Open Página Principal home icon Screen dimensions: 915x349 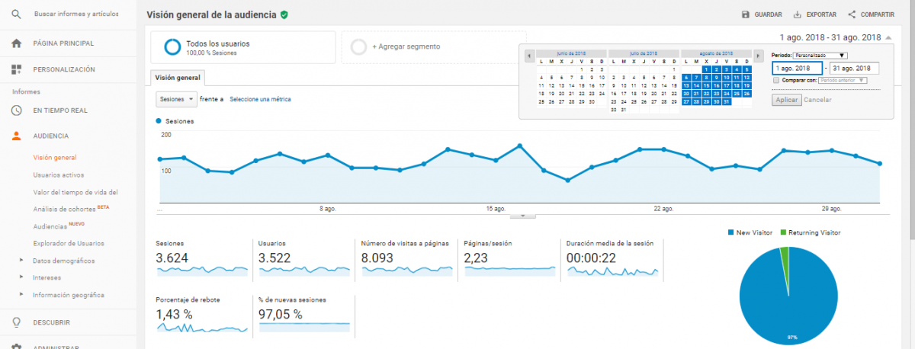(x=17, y=43)
